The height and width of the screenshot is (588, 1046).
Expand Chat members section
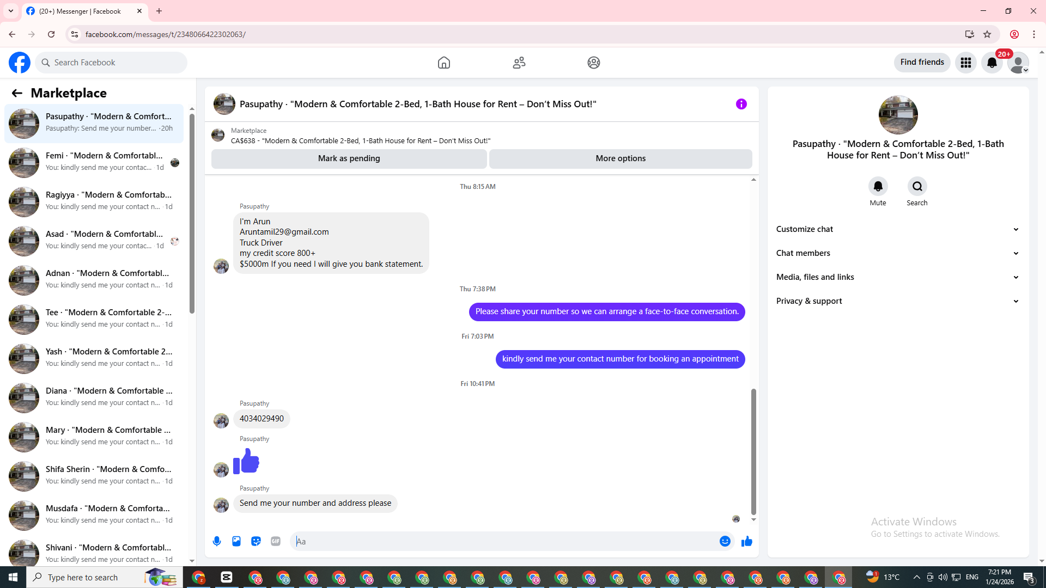click(897, 253)
